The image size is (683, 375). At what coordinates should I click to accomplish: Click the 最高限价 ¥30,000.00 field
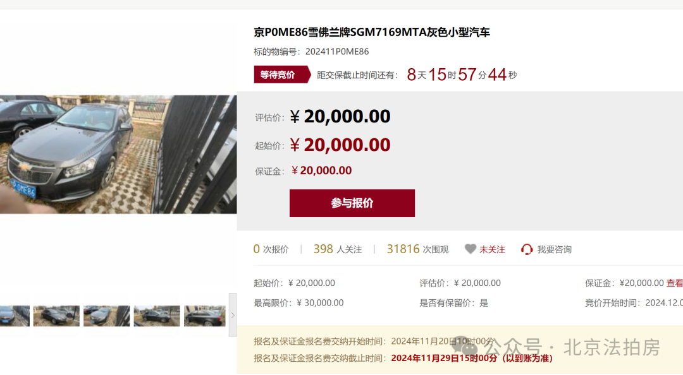click(x=298, y=303)
